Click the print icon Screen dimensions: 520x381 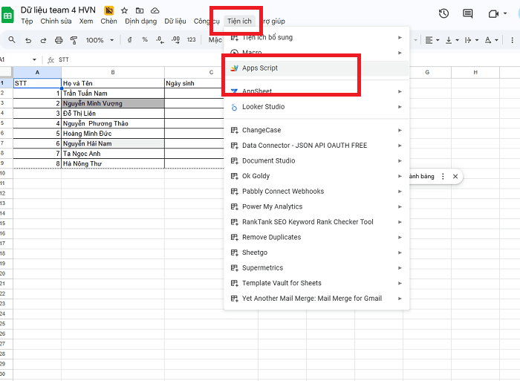[x=58, y=40]
